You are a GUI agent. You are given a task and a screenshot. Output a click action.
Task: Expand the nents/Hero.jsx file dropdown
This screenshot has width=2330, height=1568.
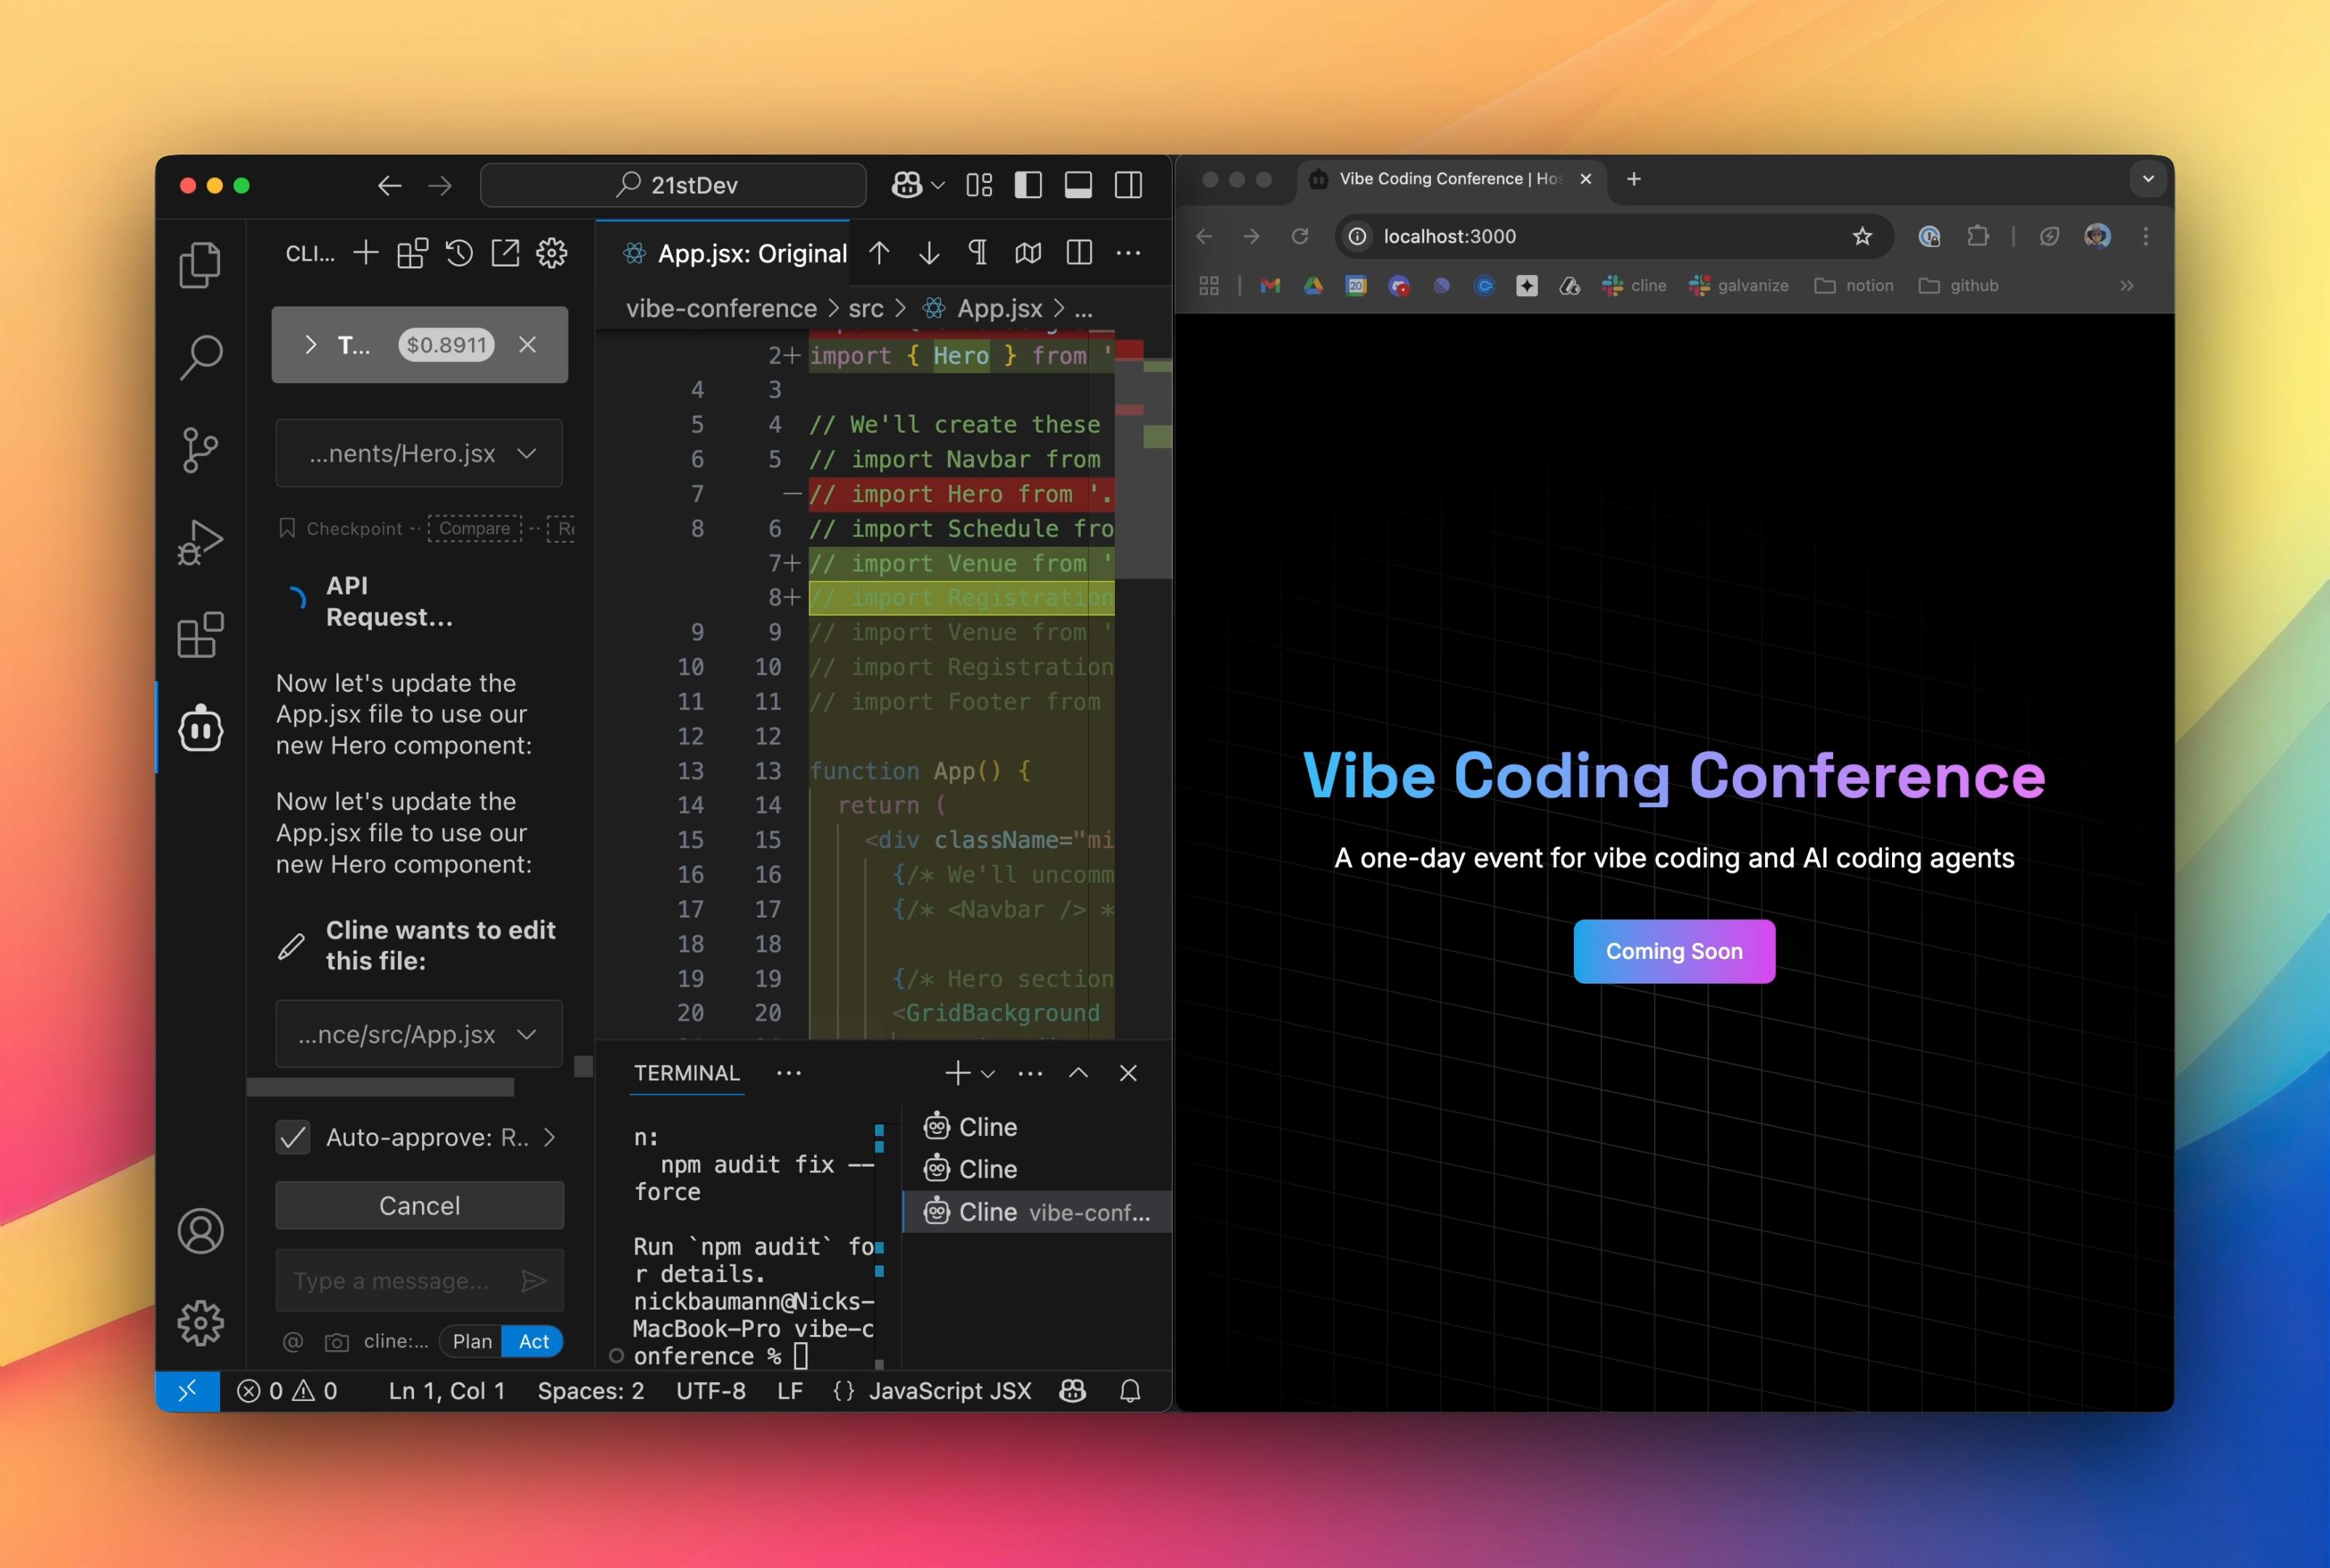tap(527, 454)
